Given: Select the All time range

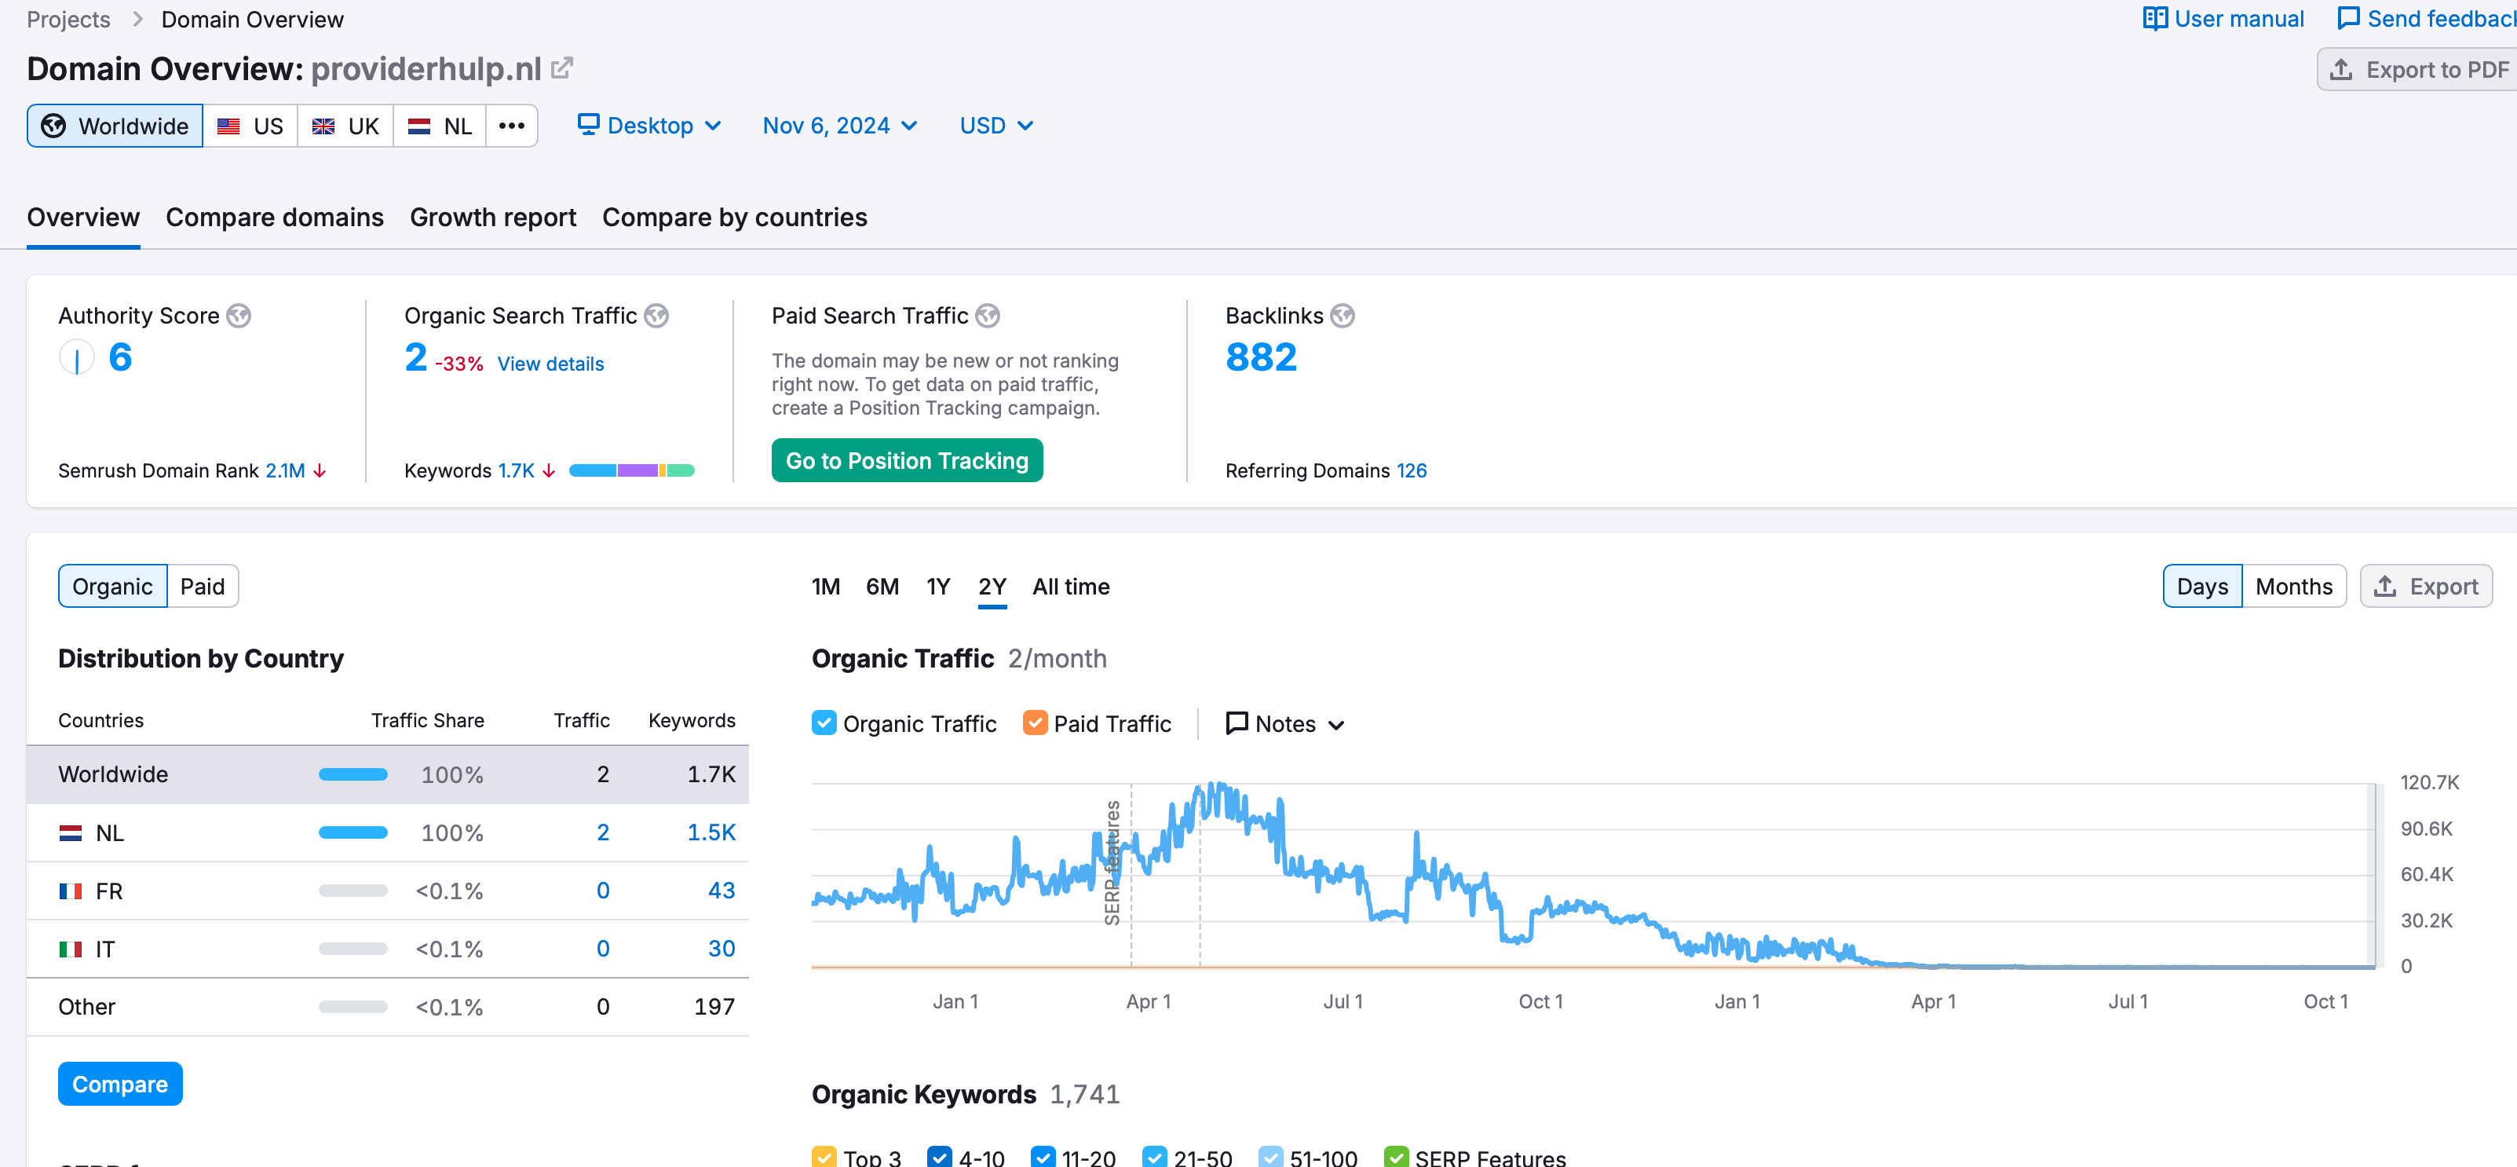Looking at the screenshot, I should click(x=1071, y=587).
